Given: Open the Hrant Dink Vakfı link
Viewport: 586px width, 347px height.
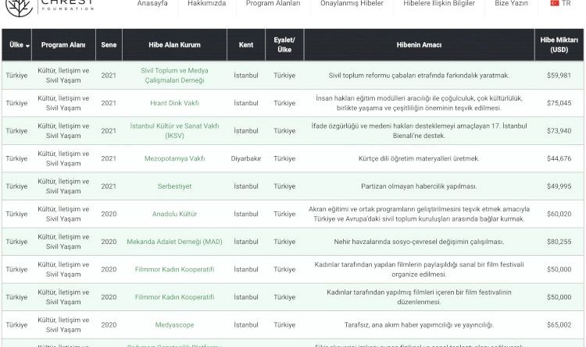Looking at the screenshot, I should (174, 103).
